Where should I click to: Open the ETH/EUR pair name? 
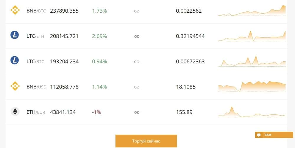click(36, 112)
